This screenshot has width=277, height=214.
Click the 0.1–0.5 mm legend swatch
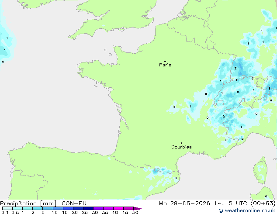pos(7,208)
